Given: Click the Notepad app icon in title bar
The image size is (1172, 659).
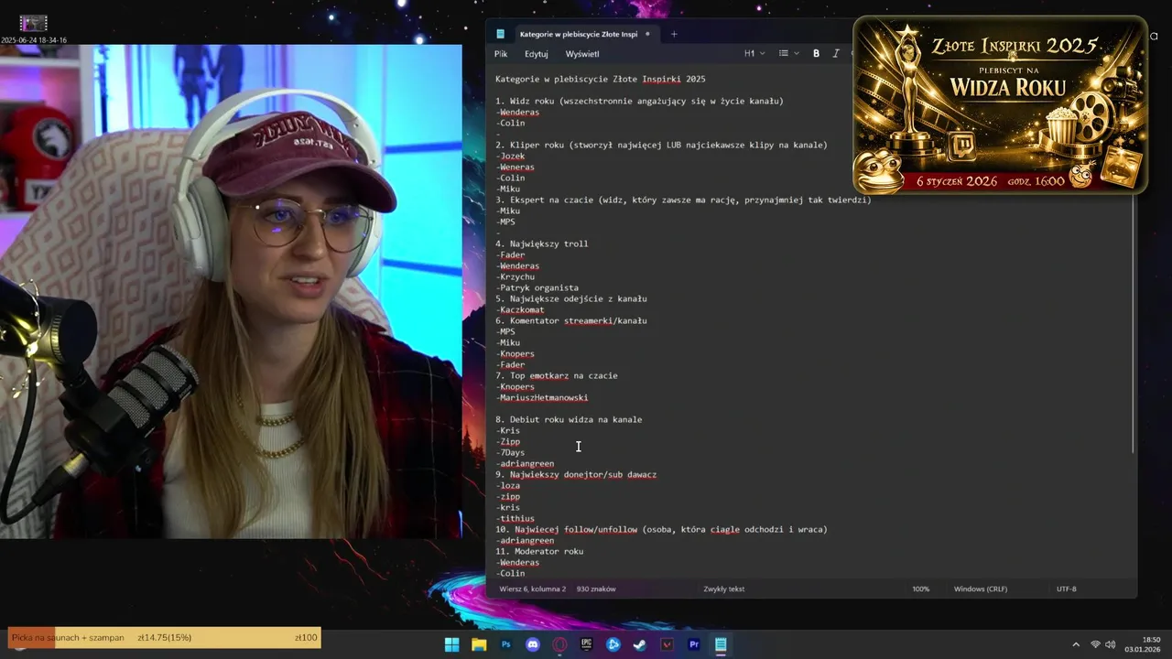Looking at the screenshot, I should (501, 34).
